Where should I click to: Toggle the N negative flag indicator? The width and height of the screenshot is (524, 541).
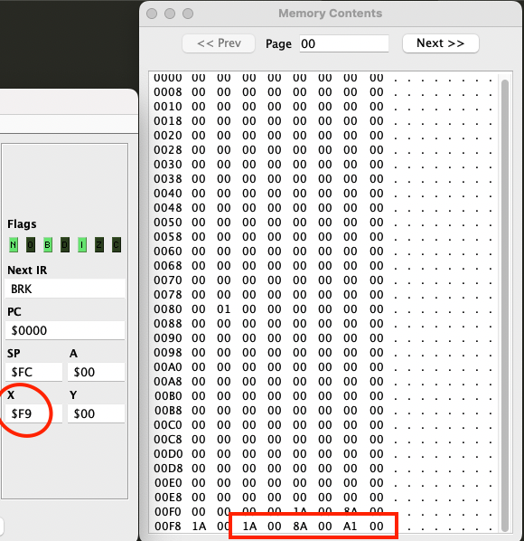click(14, 245)
